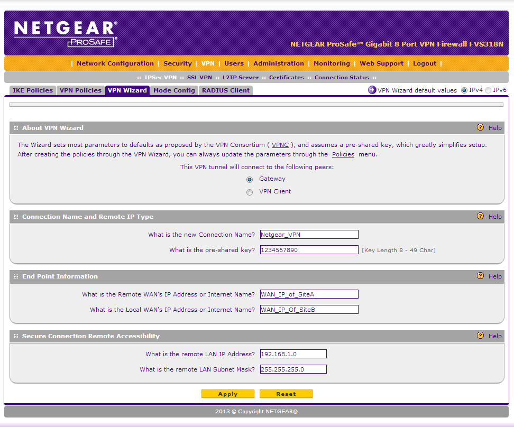
Task: Click help icon in Secure Connection Remote Accessibility
Action: (480, 336)
